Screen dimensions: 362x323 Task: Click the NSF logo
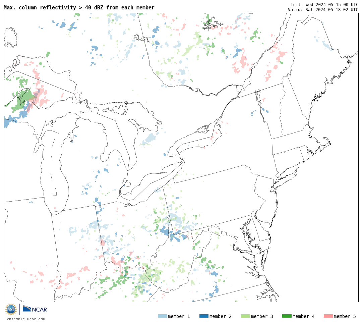tap(11, 309)
